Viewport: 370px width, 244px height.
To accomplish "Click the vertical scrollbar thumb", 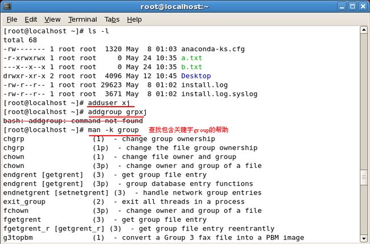I will tap(364, 177).
